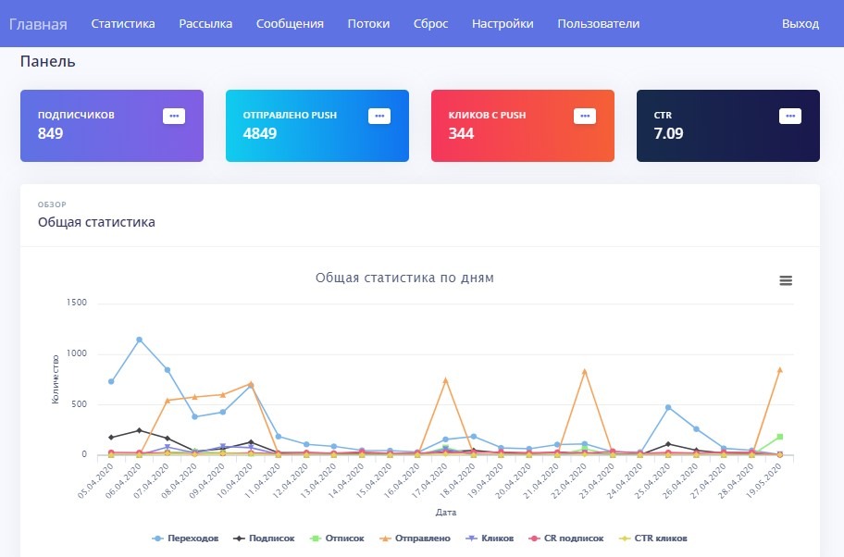Click the CTR card ellipsis icon
The width and height of the screenshot is (844, 557).
790,117
